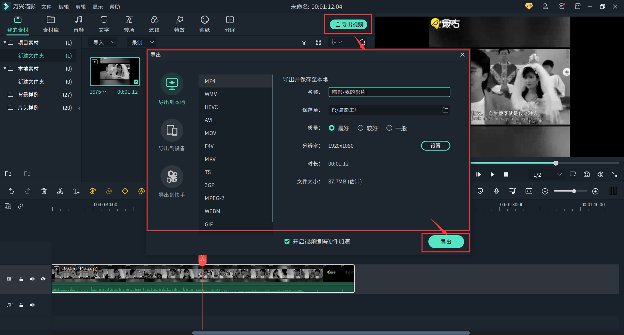Image resolution: width=624 pixels, height=335 pixels.
Task: Select the 转场 (Transitions) panel icon
Action: 129,24
